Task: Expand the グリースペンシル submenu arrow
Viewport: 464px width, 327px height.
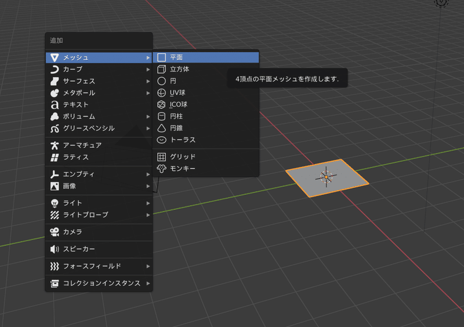Action: tap(148, 129)
